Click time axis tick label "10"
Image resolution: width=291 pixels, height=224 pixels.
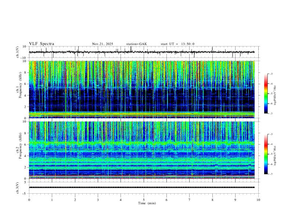tap(258, 200)
